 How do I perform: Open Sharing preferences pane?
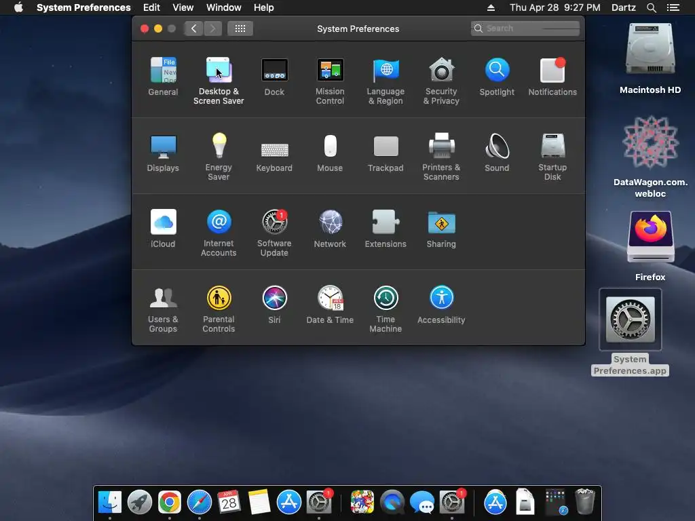(x=441, y=229)
